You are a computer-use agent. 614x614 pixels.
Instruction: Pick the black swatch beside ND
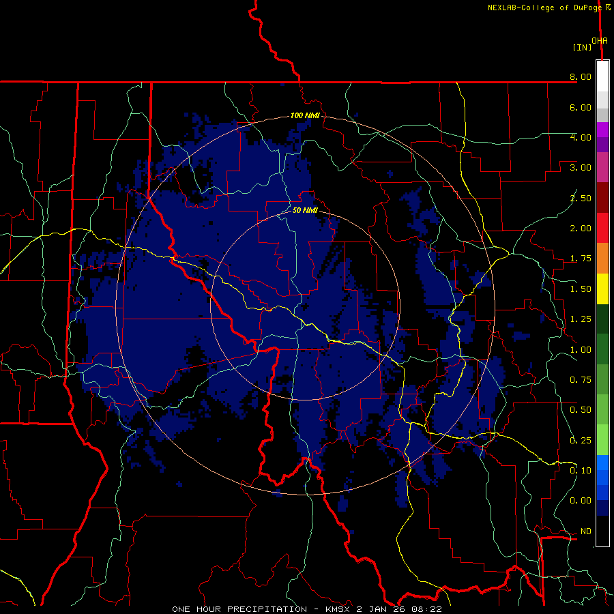click(x=602, y=531)
